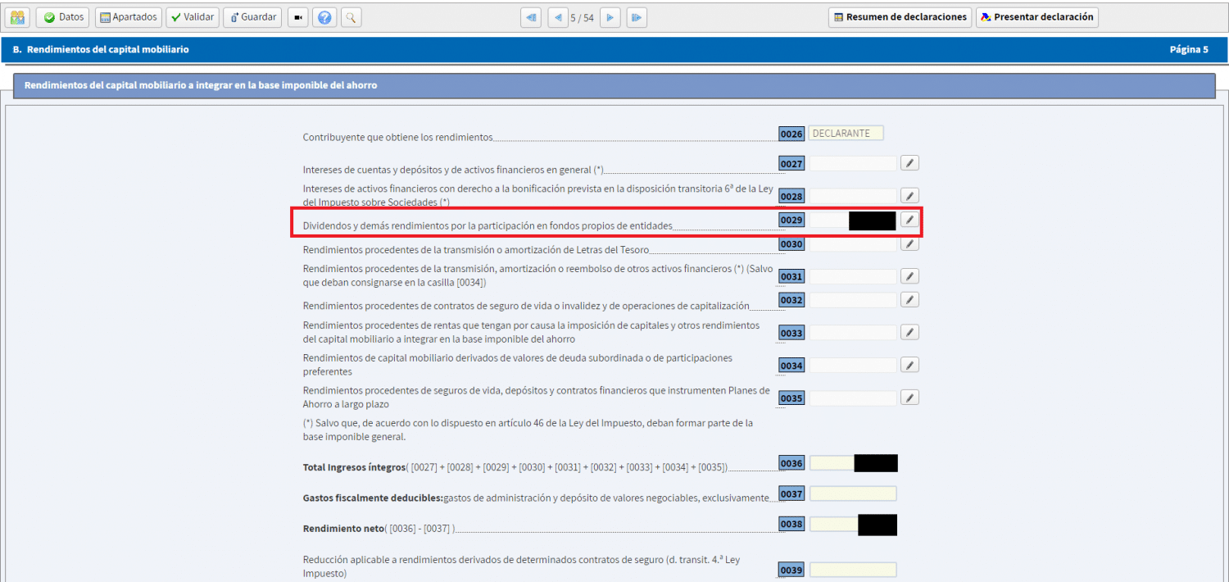Select the declarant/family icon in the toolbar
Image resolution: width=1229 pixels, height=582 pixels.
[x=17, y=16]
